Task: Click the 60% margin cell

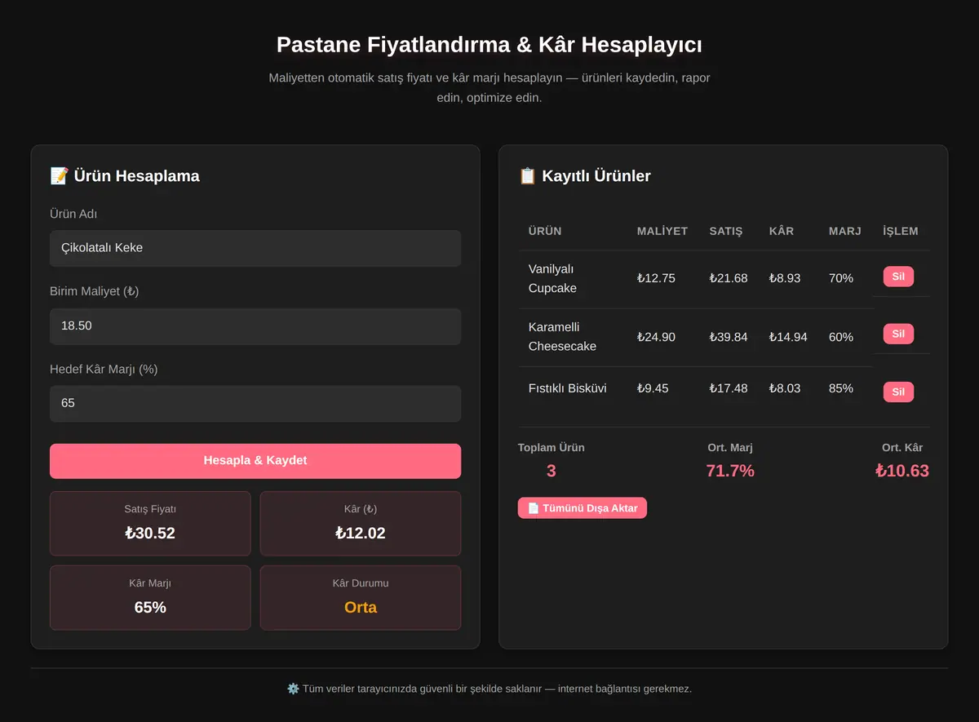Action: click(841, 337)
